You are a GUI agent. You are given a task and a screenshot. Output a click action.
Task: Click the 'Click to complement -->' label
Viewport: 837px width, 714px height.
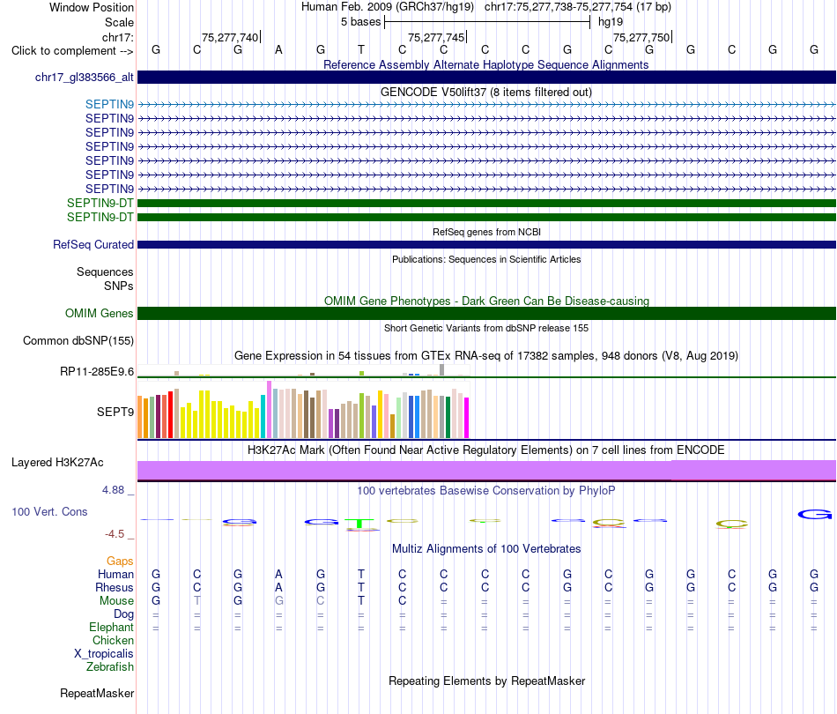pos(72,51)
